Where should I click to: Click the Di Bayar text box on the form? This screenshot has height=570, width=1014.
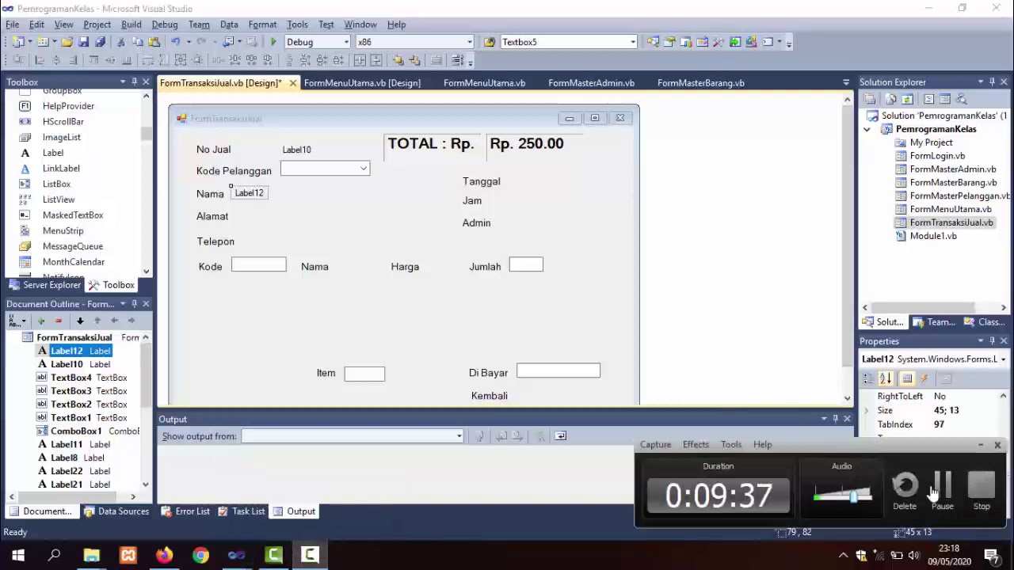click(558, 370)
